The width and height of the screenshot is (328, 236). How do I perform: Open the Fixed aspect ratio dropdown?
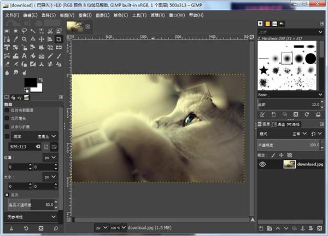click(34, 136)
